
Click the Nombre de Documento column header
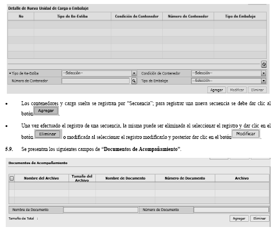[125, 178]
